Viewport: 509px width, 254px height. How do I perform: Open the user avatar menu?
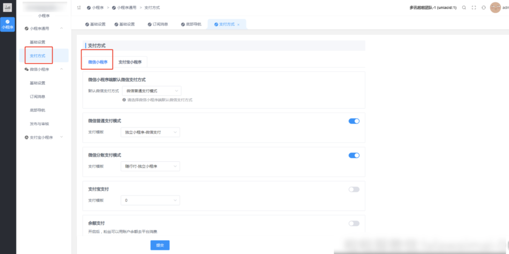pos(496,7)
